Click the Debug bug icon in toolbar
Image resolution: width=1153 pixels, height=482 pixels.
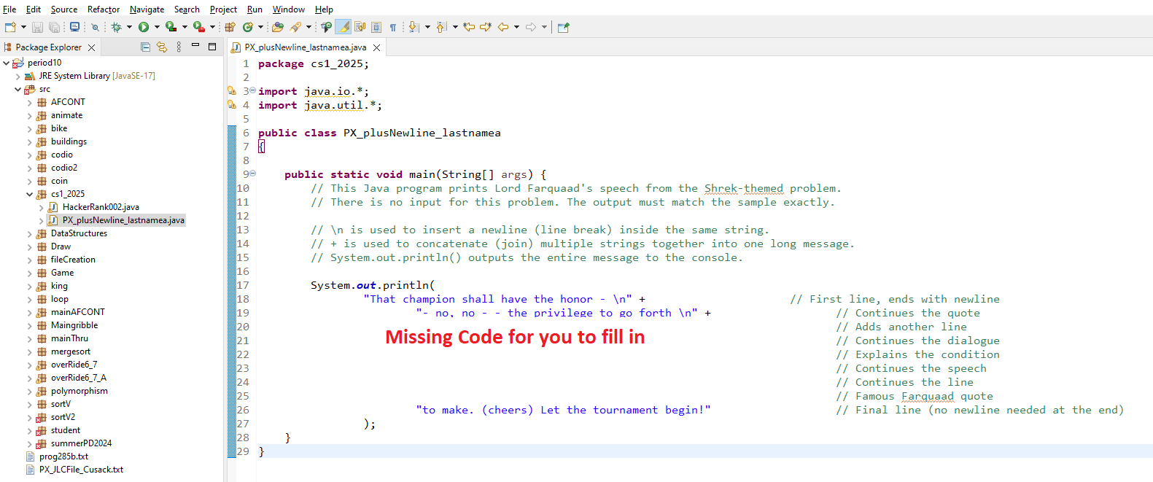[x=116, y=27]
